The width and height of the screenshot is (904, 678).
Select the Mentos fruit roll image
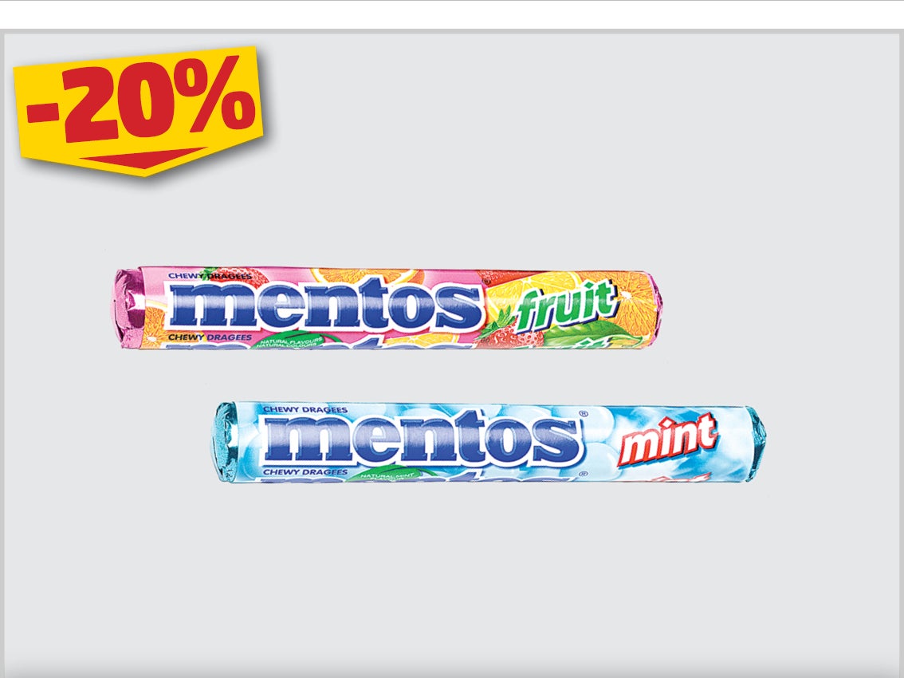click(x=384, y=309)
